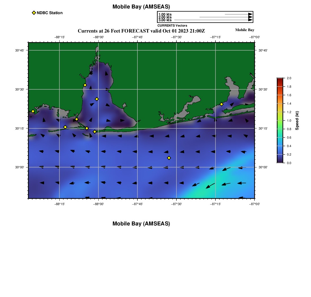Click the colorbar tick label "0.6"

pyautogui.click(x=289, y=137)
